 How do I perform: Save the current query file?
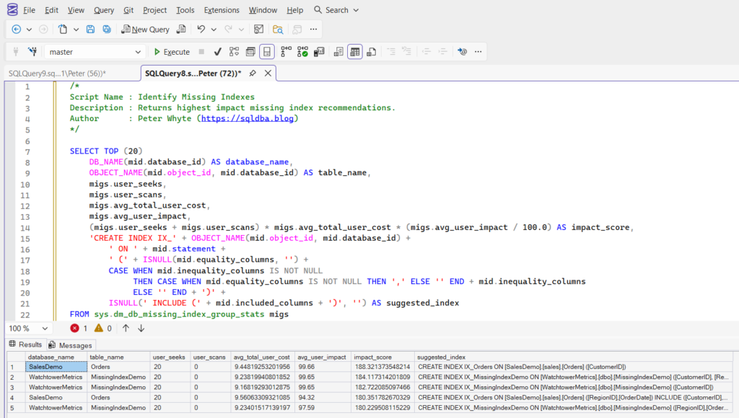coord(90,29)
